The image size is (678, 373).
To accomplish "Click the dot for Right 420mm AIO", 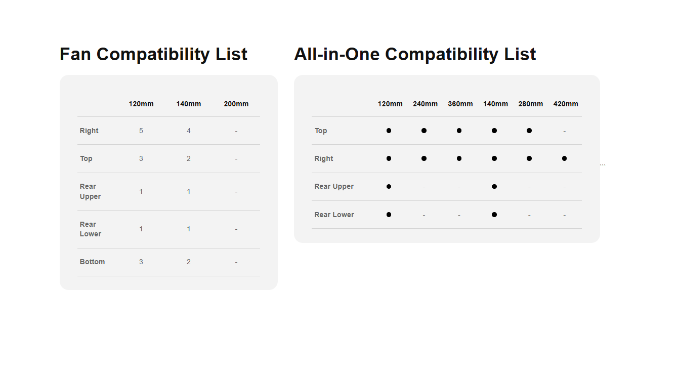I will (x=564, y=158).
